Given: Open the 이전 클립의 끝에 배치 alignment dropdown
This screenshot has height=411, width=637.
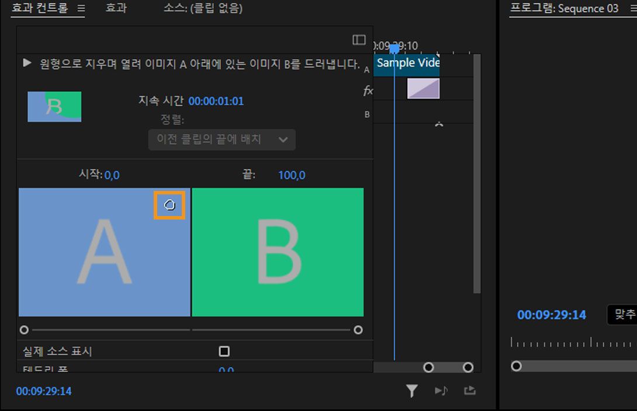Looking at the screenshot, I should [221, 140].
